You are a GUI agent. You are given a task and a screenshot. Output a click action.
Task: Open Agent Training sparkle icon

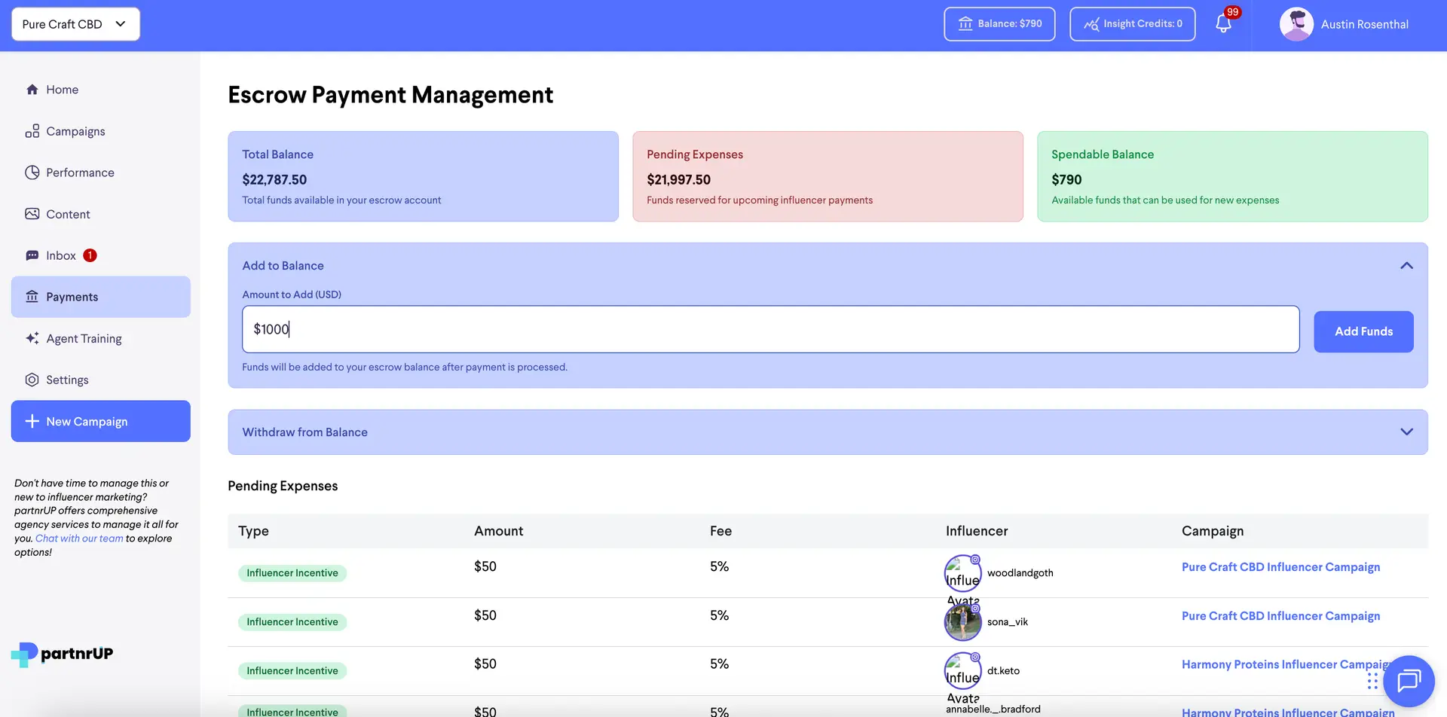[x=32, y=338]
